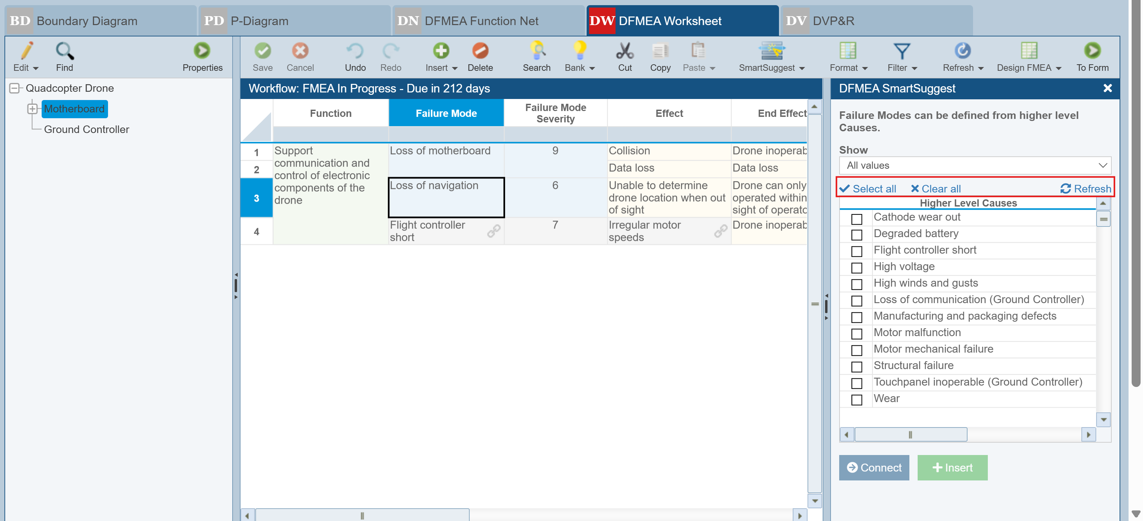
Task: Open Properties in the left panel
Action: tap(202, 51)
